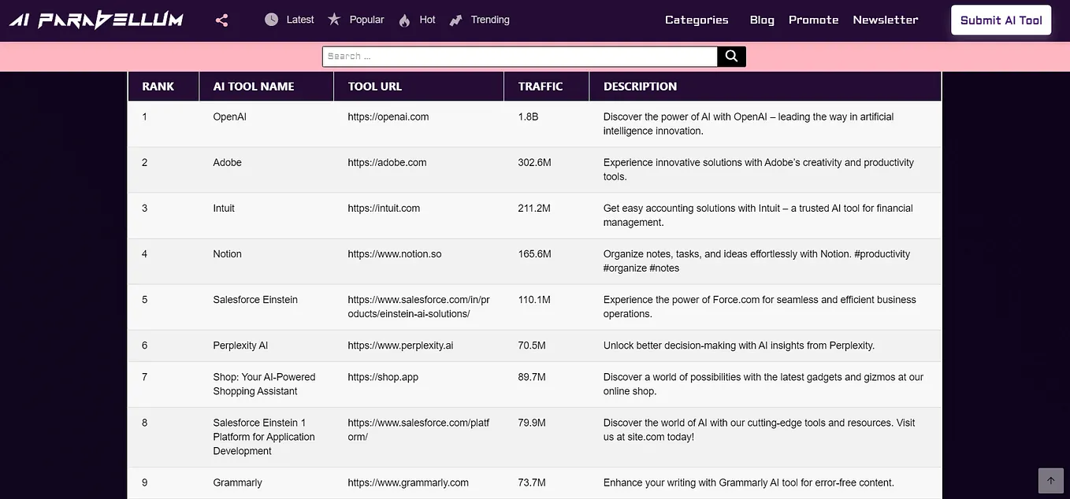Open the https://openai.com link
The height and width of the screenshot is (499, 1070).
[388, 116]
